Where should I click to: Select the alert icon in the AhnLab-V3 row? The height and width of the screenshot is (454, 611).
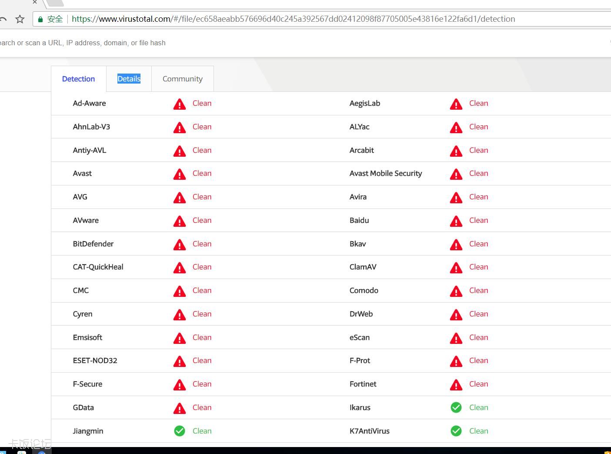[180, 128]
